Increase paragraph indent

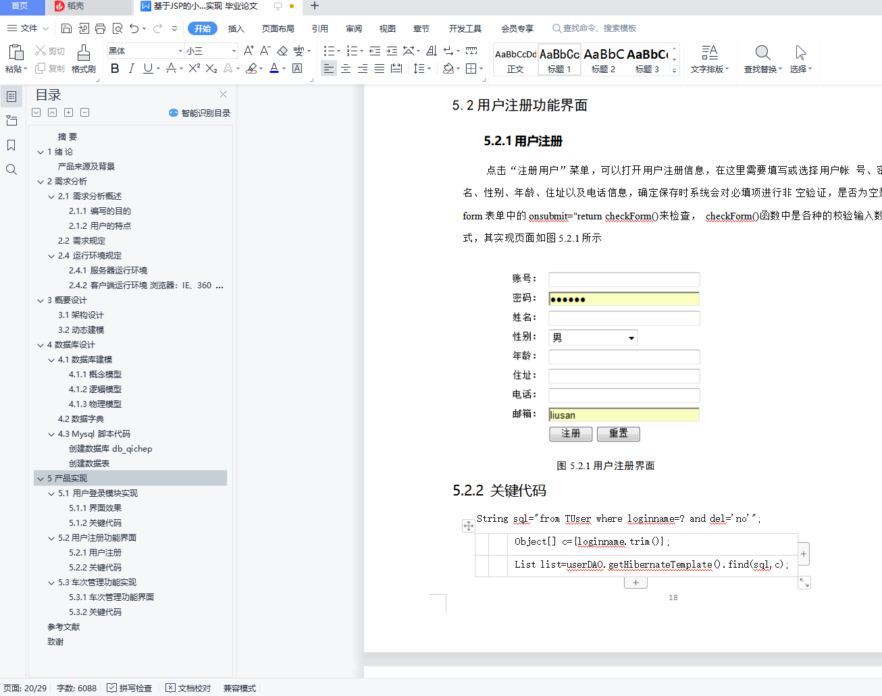[392, 51]
